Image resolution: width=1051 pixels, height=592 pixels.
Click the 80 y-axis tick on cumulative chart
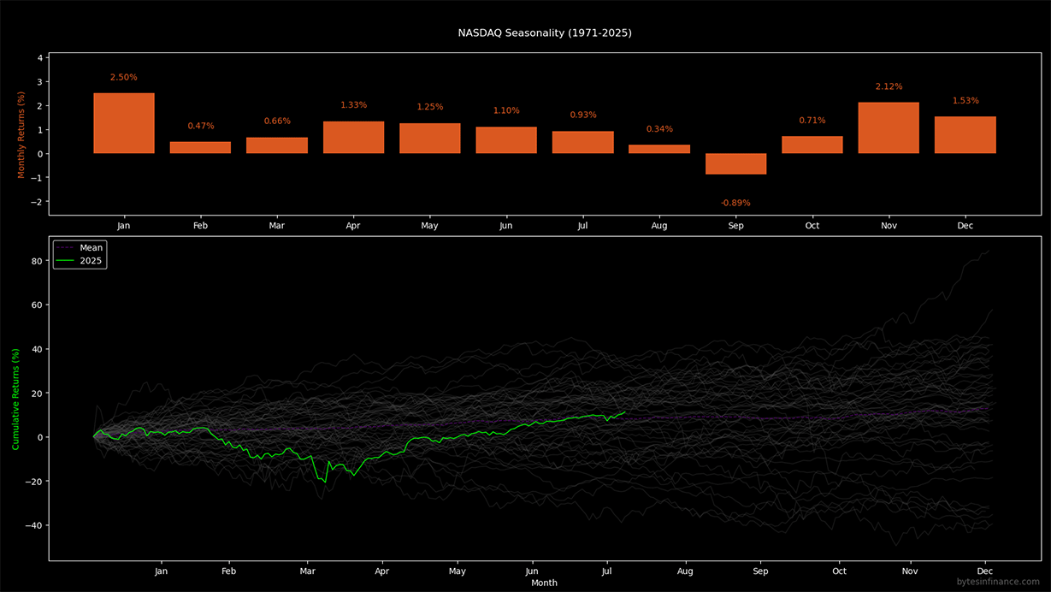(x=38, y=260)
